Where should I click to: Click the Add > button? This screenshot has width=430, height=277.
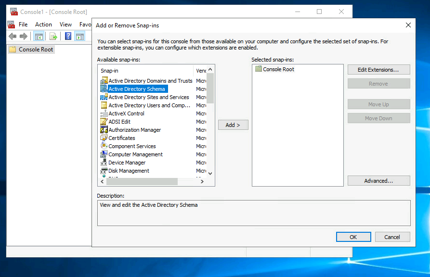[x=233, y=125]
